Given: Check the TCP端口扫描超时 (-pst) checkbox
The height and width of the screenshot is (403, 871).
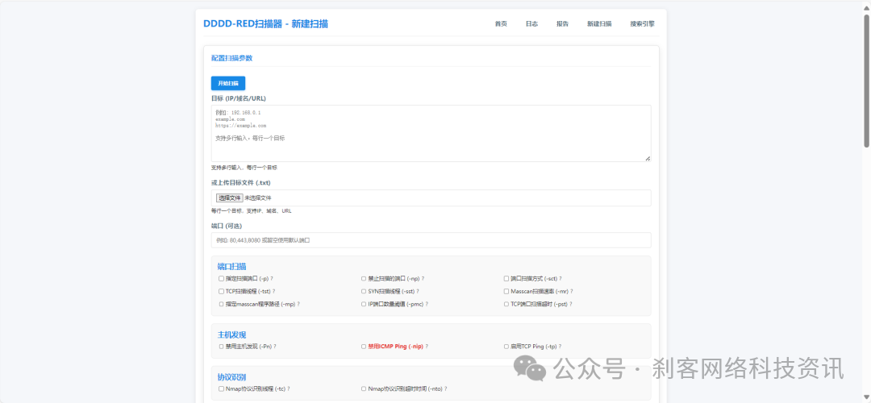Looking at the screenshot, I should point(506,304).
